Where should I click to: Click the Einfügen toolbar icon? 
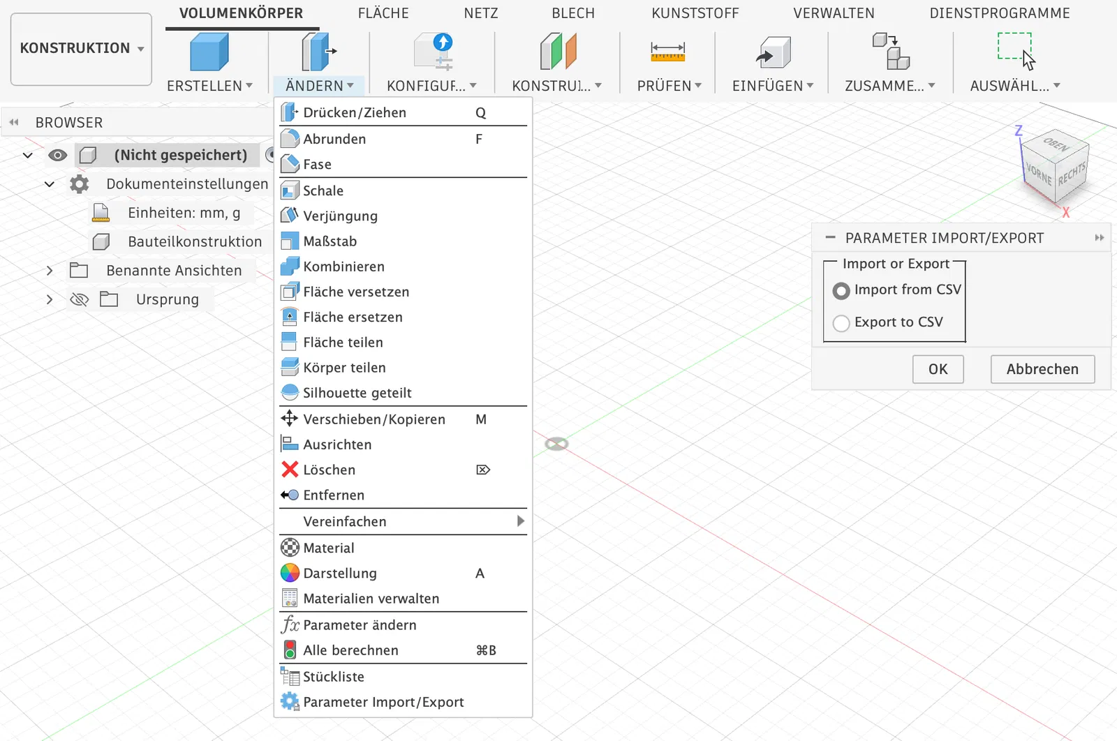point(773,52)
